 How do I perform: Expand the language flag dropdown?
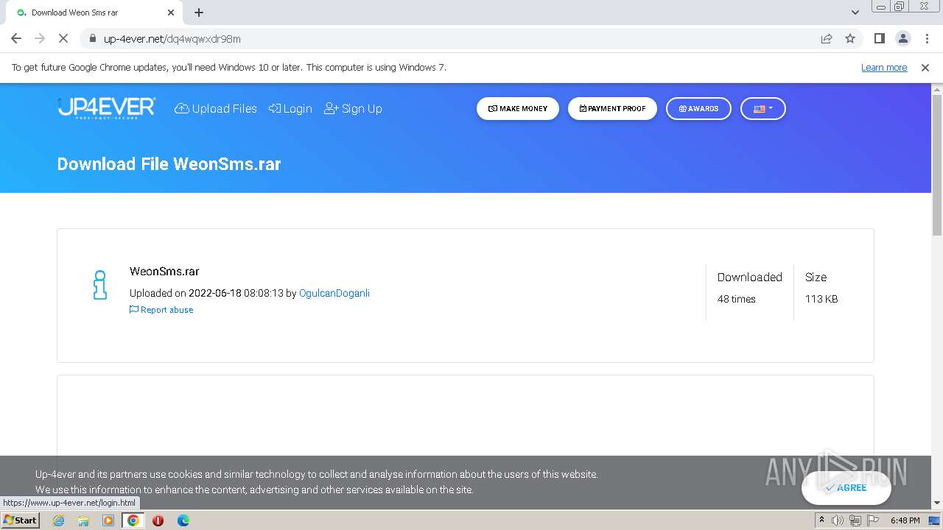[763, 108]
